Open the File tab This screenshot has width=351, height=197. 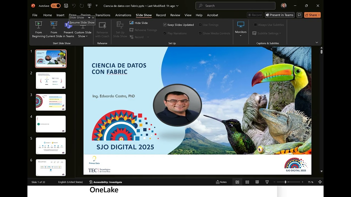(35, 15)
